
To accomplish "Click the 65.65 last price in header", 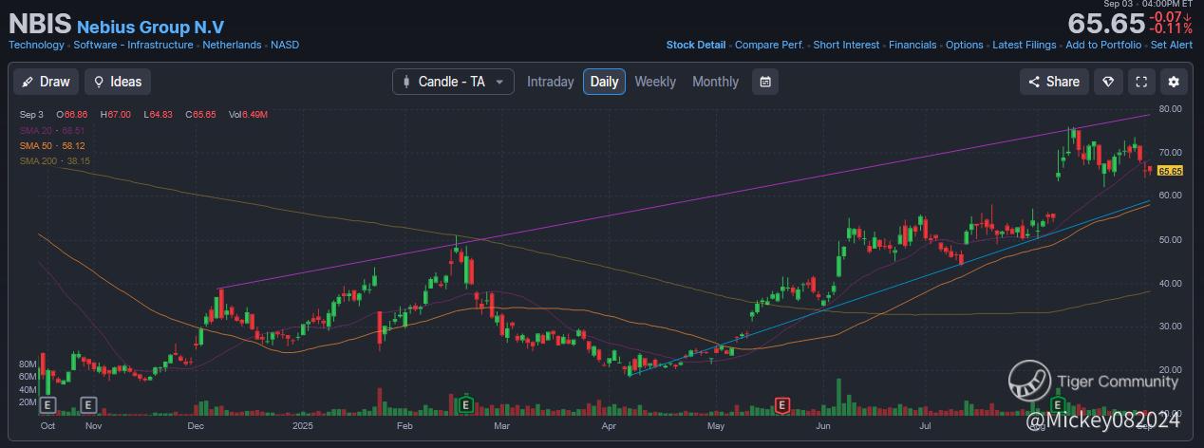I will 1105,23.
